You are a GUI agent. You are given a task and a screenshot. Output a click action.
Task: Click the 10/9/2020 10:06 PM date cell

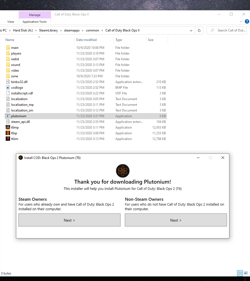click(90, 48)
